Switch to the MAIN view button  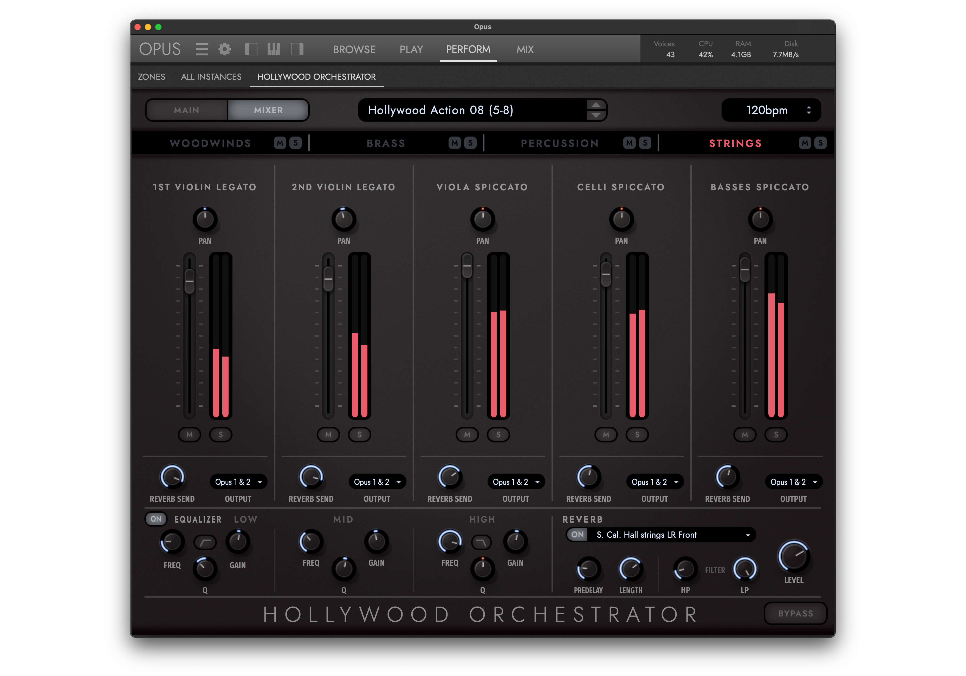point(187,110)
